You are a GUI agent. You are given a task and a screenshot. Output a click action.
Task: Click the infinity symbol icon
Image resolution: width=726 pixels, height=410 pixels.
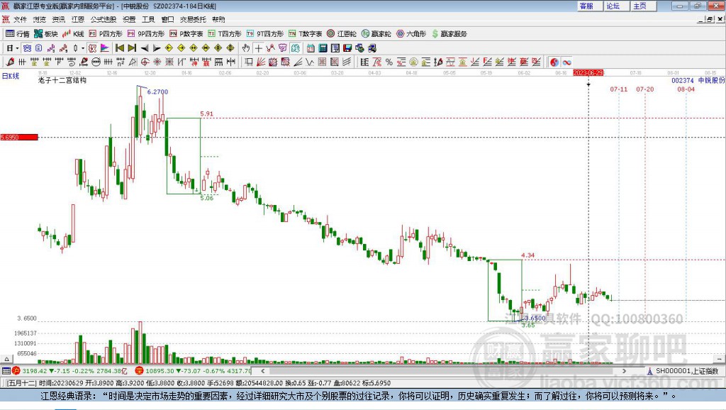566,62
